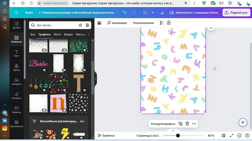Redo the last undone action
Viewport: 252px width, 141px height.
(134, 13)
